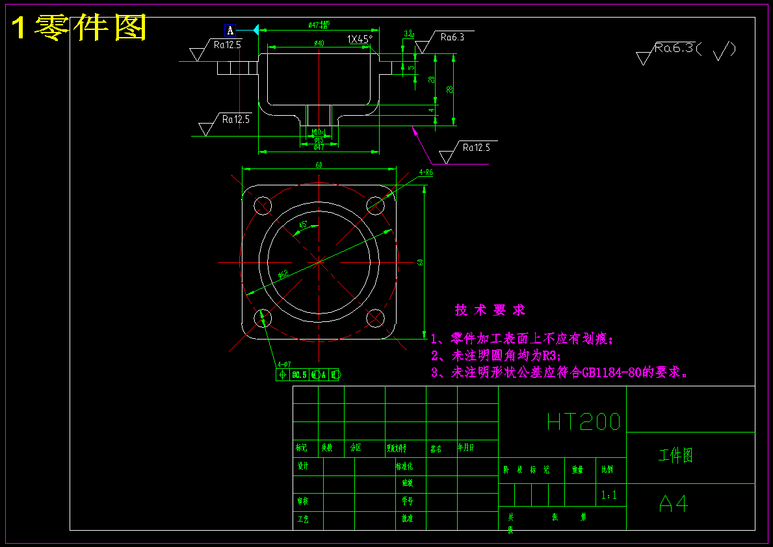Click requirement line "2、未注明圆角均为R3"
This screenshot has width=773, height=547.
(x=496, y=356)
